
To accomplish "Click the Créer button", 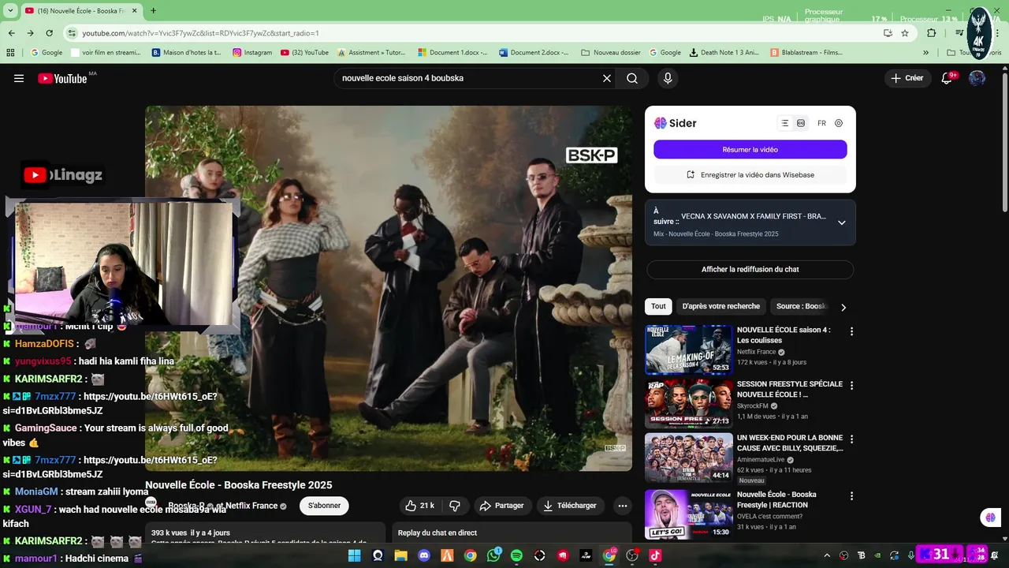I will pyautogui.click(x=907, y=78).
